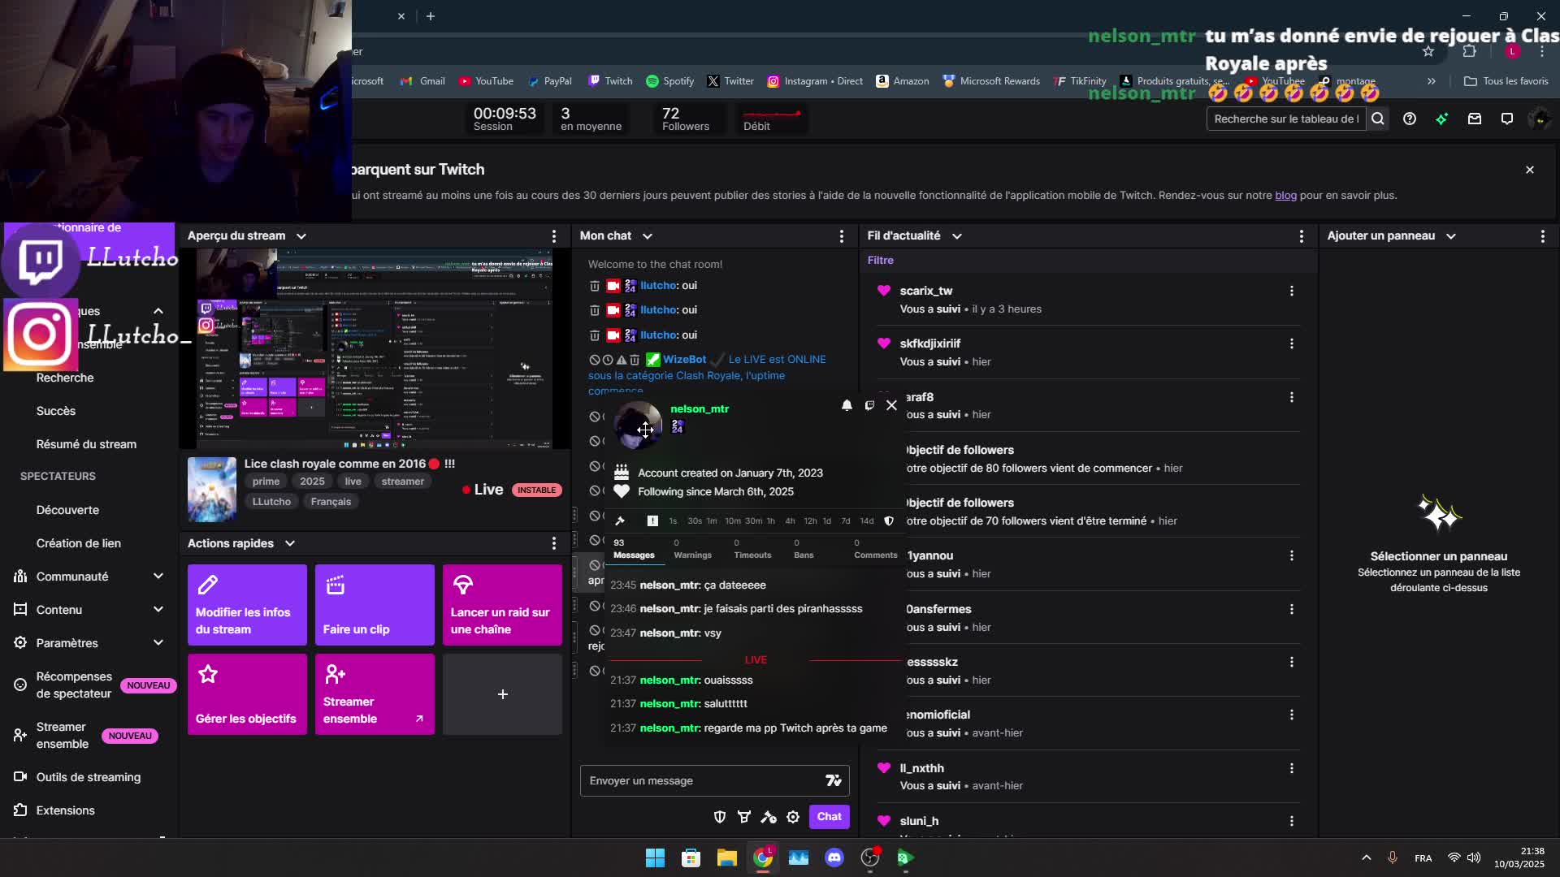Expand the Fil d'actualité panel dropdown
The image size is (1560, 877).
coord(957,235)
